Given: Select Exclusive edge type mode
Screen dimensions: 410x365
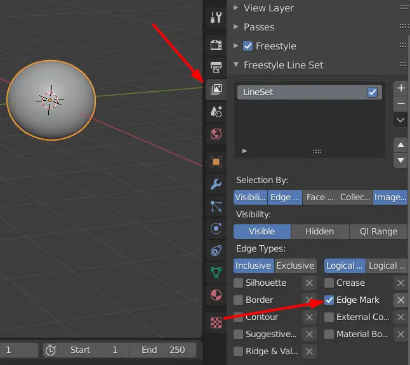Looking at the screenshot, I should pyautogui.click(x=295, y=266).
